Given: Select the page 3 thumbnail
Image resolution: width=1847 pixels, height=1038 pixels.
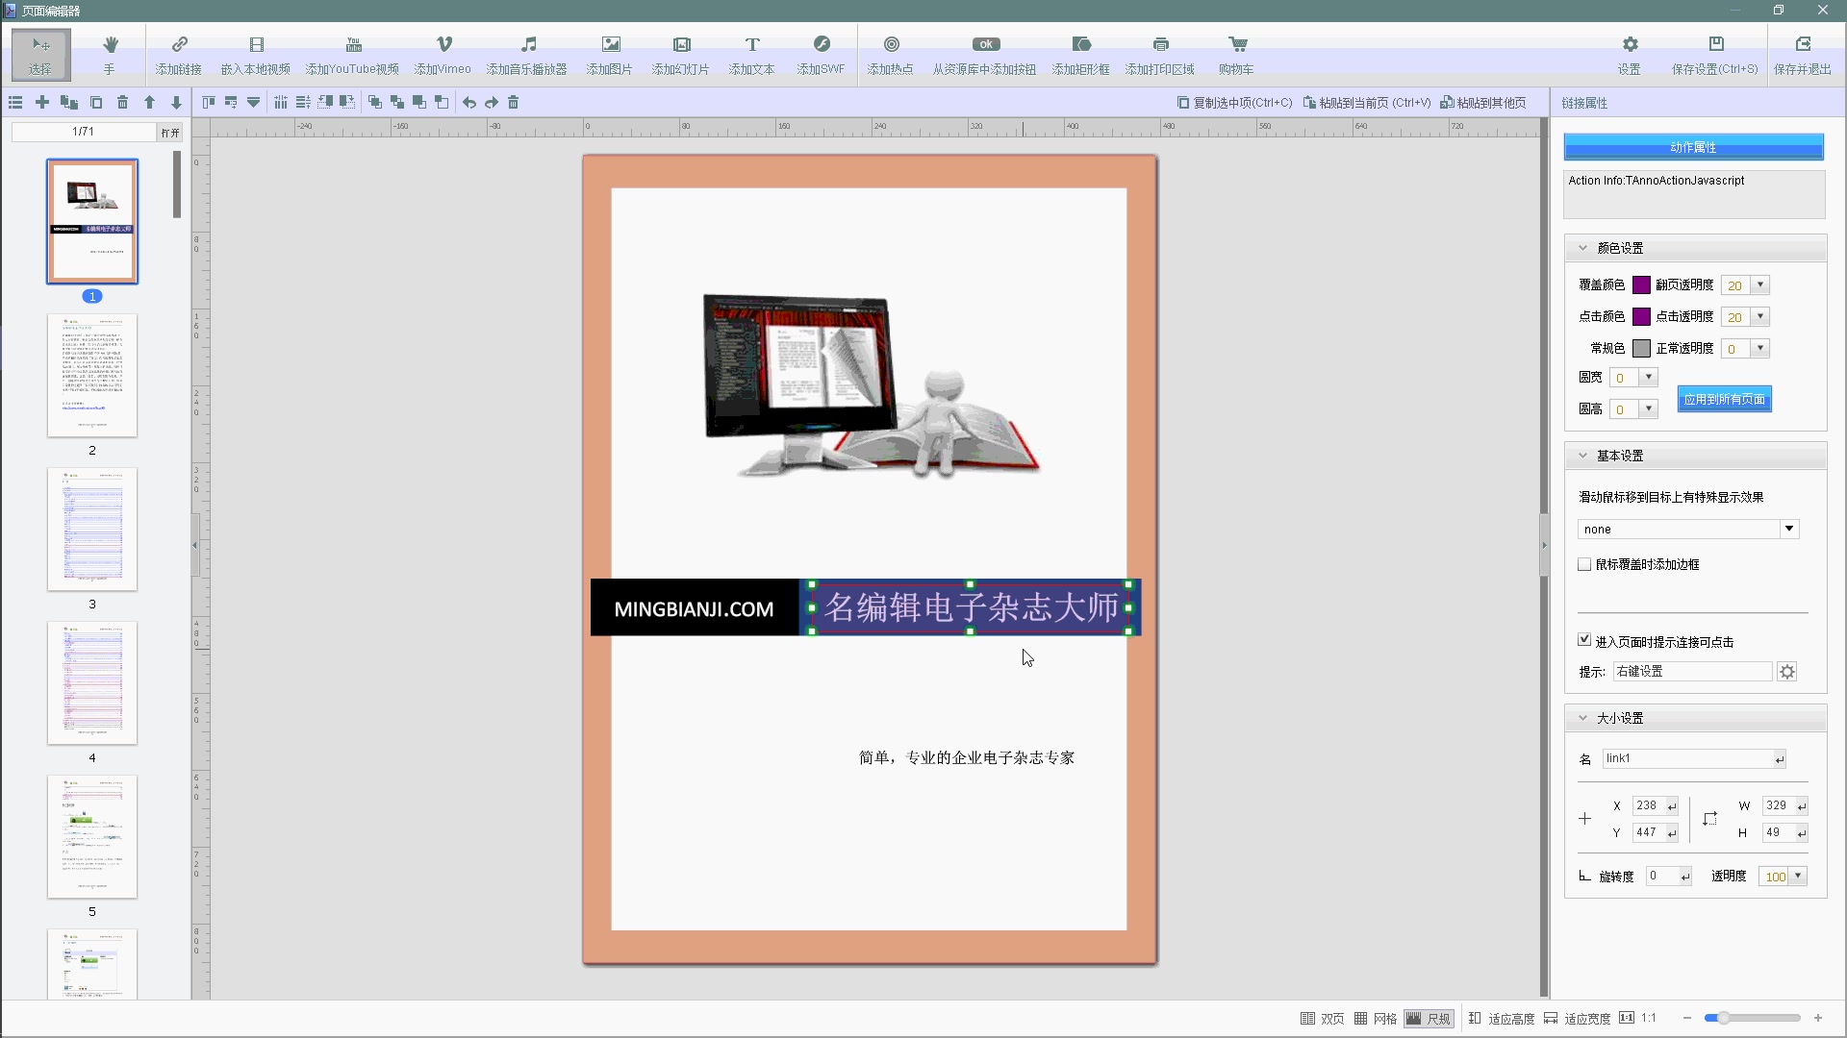Looking at the screenshot, I should tap(92, 530).
